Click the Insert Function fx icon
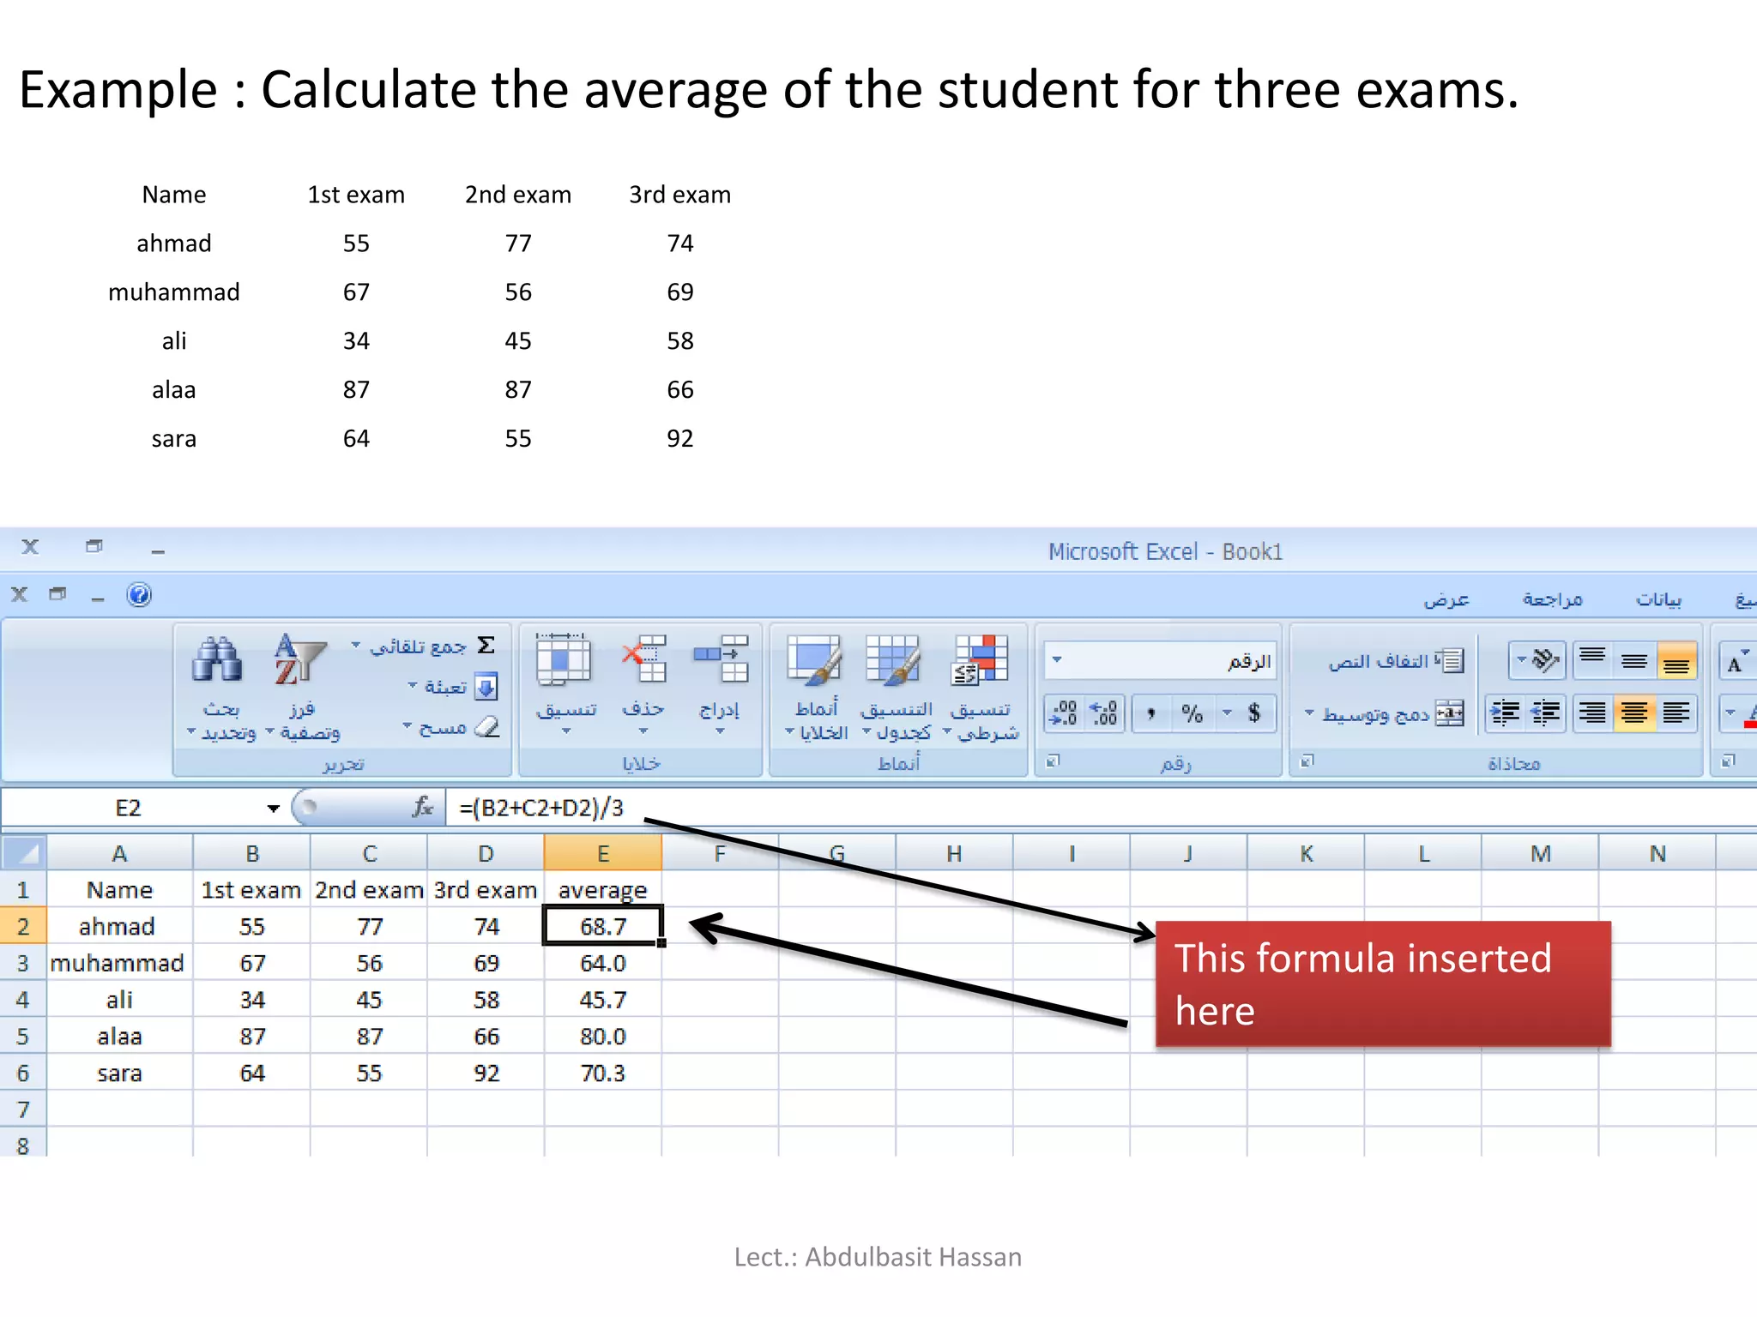Image resolution: width=1757 pixels, height=1317 pixels. [x=422, y=807]
